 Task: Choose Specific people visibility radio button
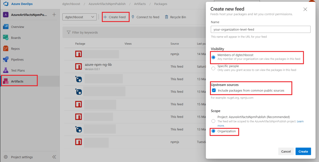click(213, 68)
